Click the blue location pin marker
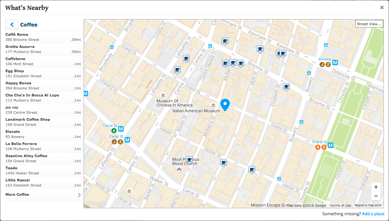The width and height of the screenshot is (389, 221). [225, 104]
